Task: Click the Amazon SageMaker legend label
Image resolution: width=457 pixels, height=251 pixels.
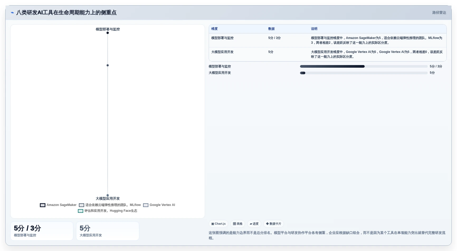Action: [61, 205]
